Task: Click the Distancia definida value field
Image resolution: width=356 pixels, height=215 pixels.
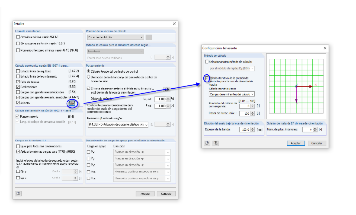Action: pyautogui.click(x=160, y=99)
